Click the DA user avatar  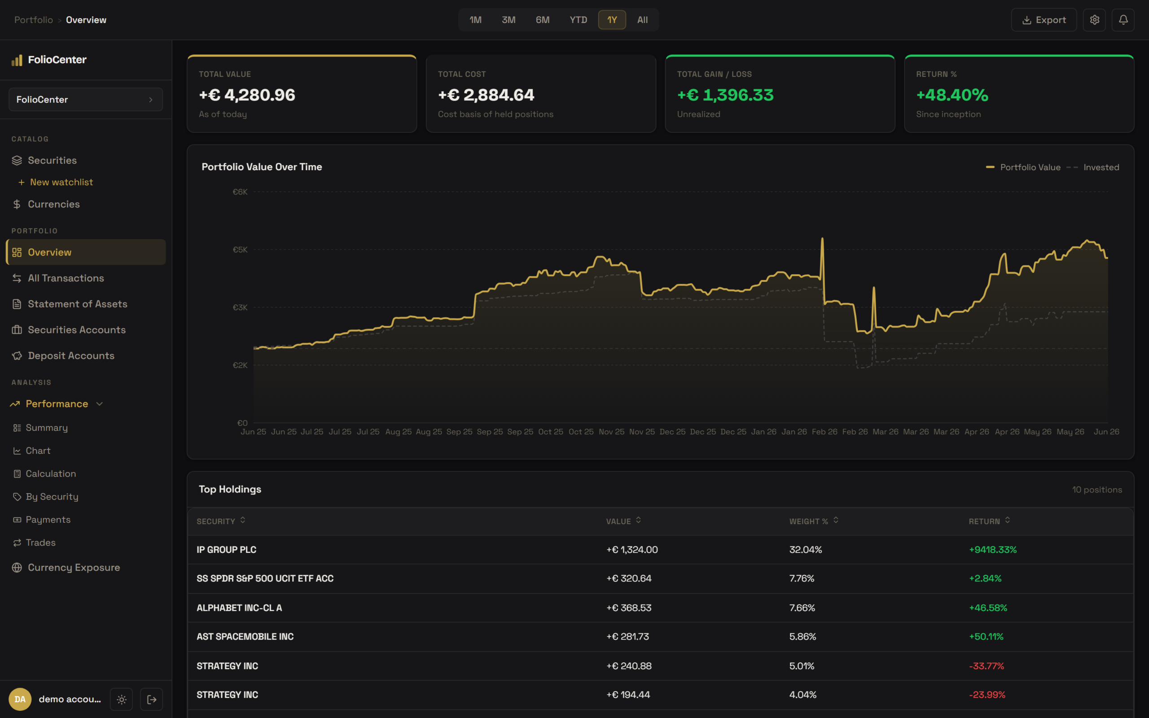tap(20, 700)
